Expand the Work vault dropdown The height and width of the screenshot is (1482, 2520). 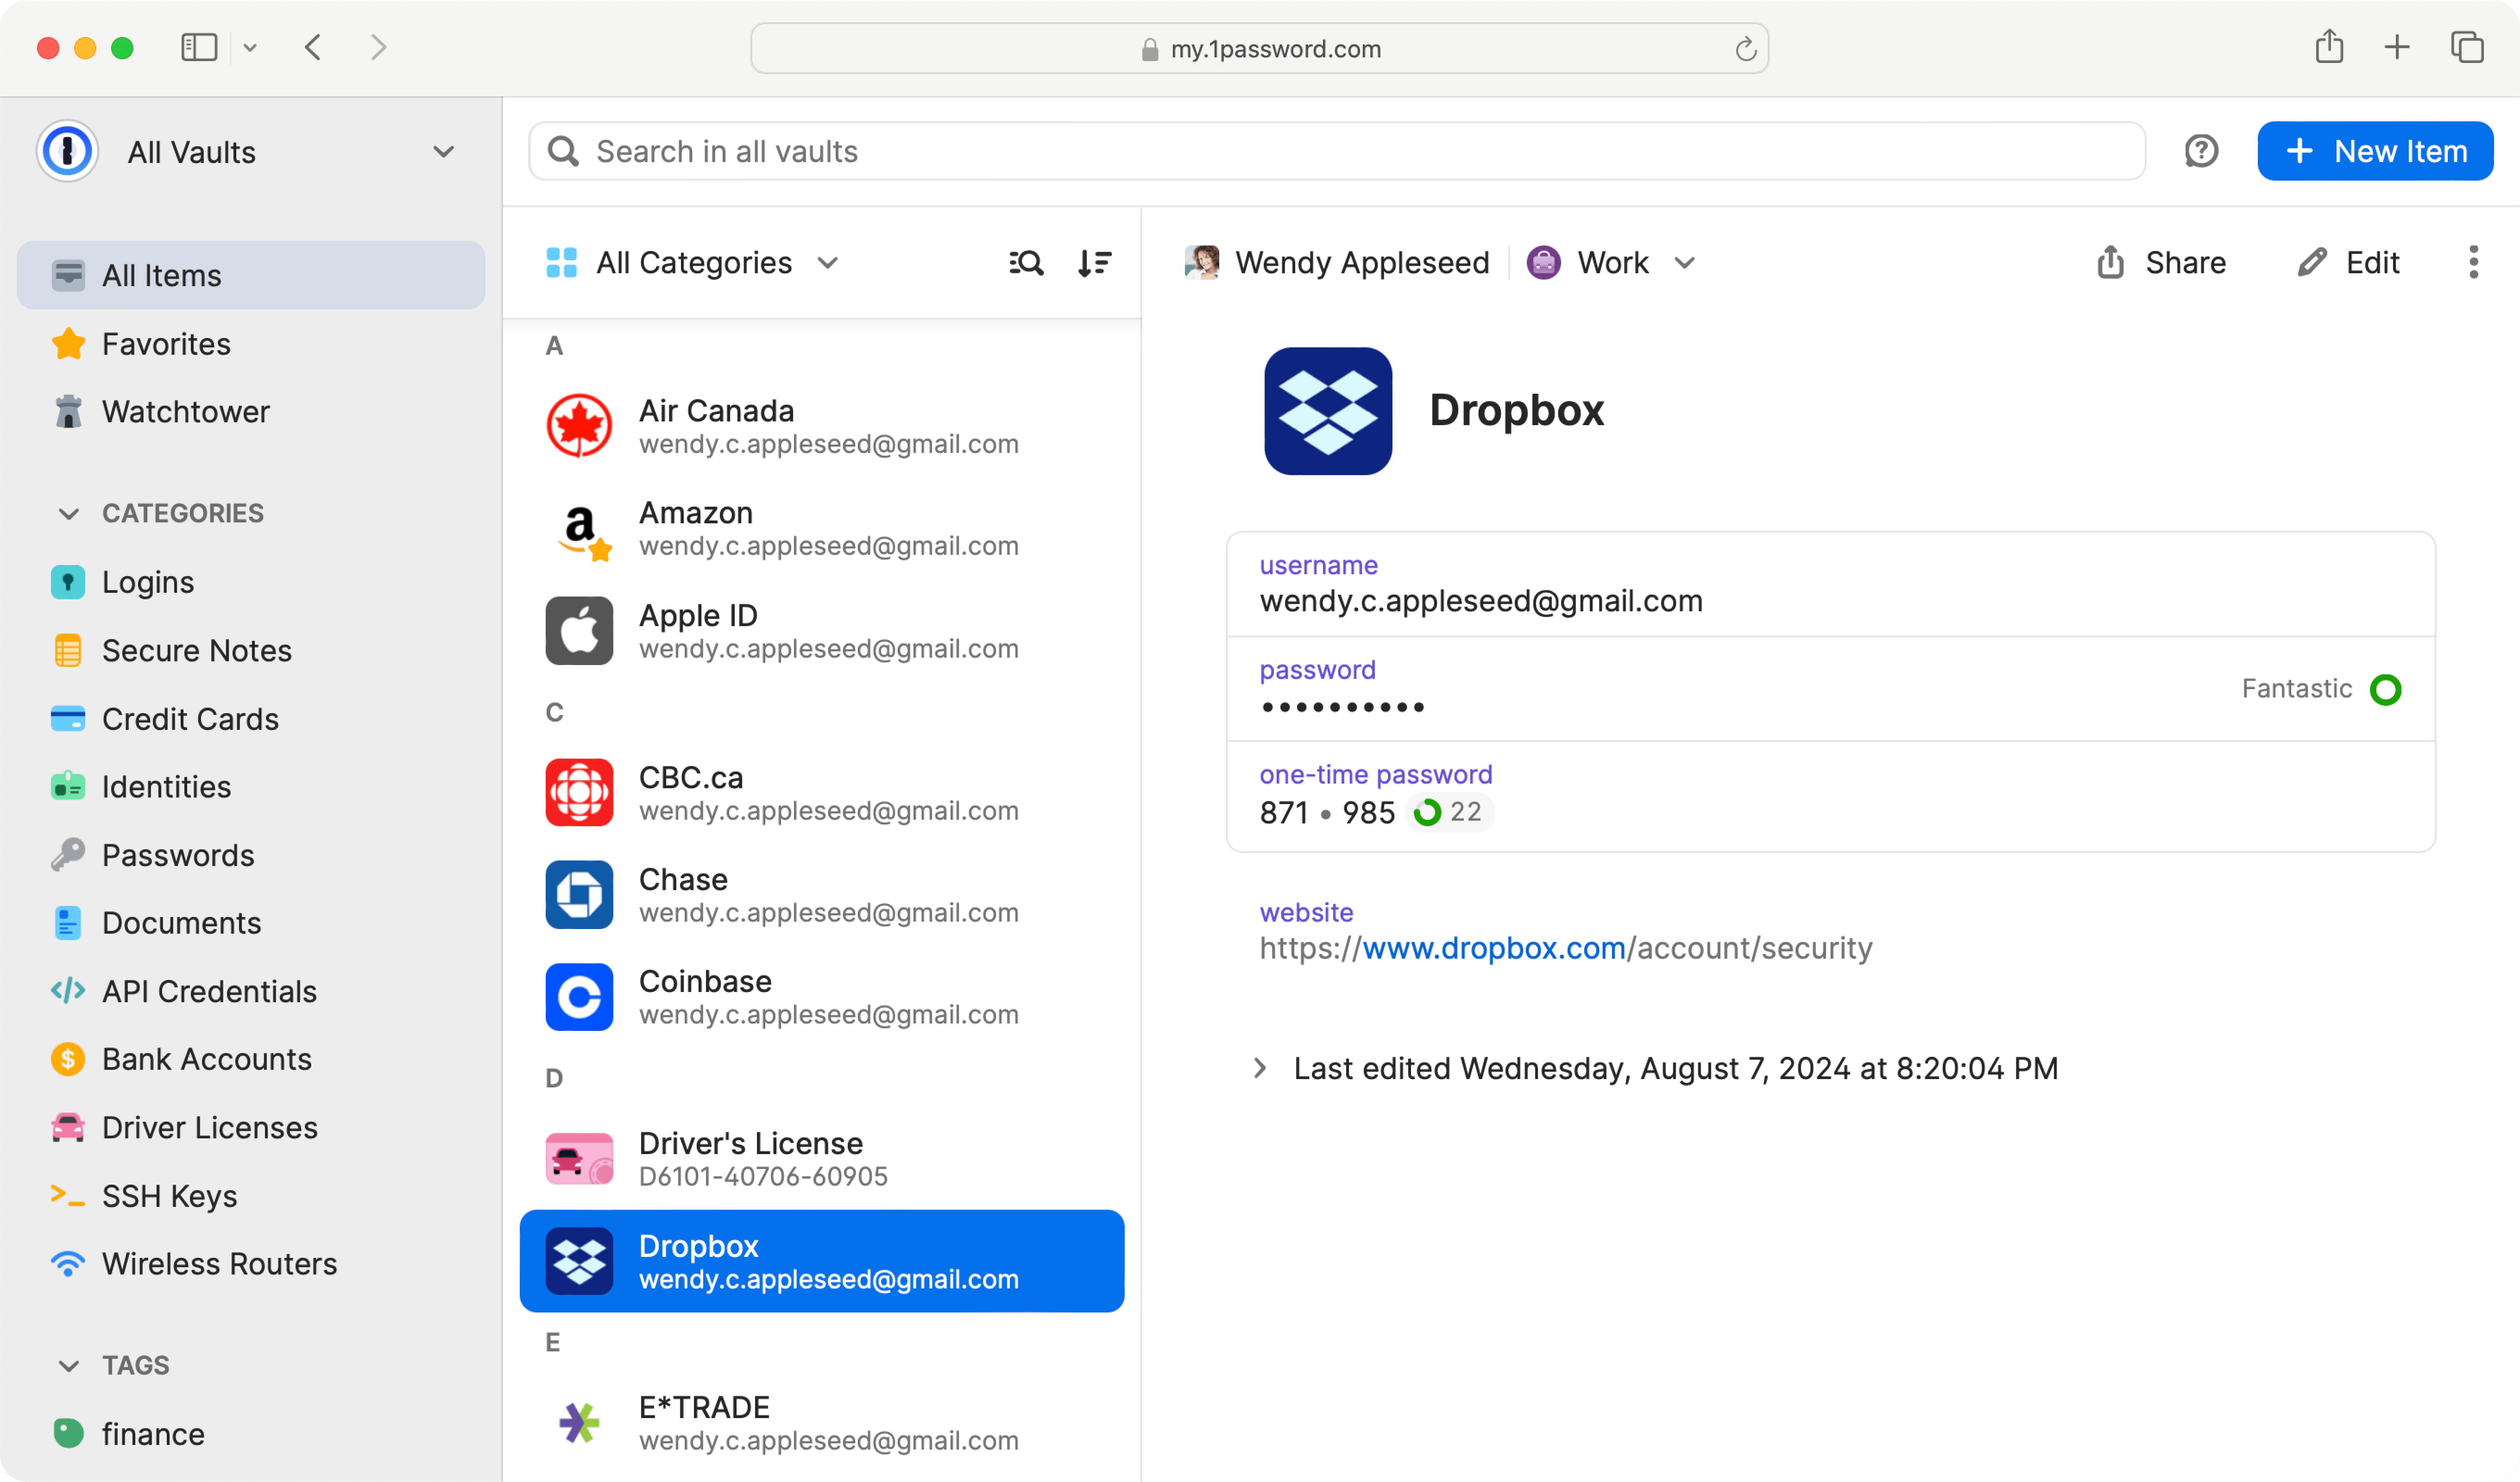click(1685, 263)
